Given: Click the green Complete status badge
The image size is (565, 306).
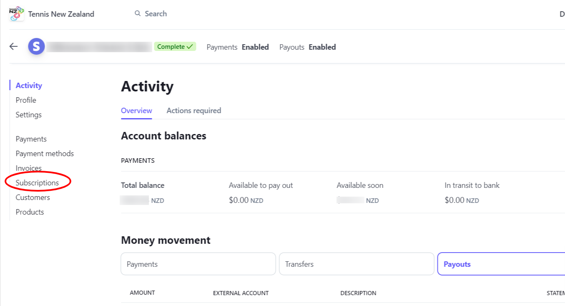Looking at the screenshot, I should (175, 47).
